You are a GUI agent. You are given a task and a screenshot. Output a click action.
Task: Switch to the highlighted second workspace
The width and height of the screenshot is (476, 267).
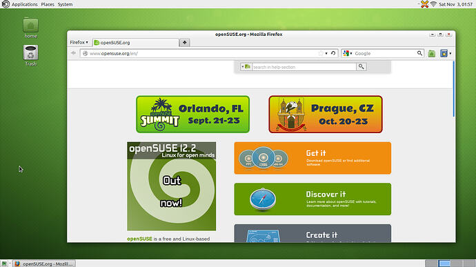(444, 264)
